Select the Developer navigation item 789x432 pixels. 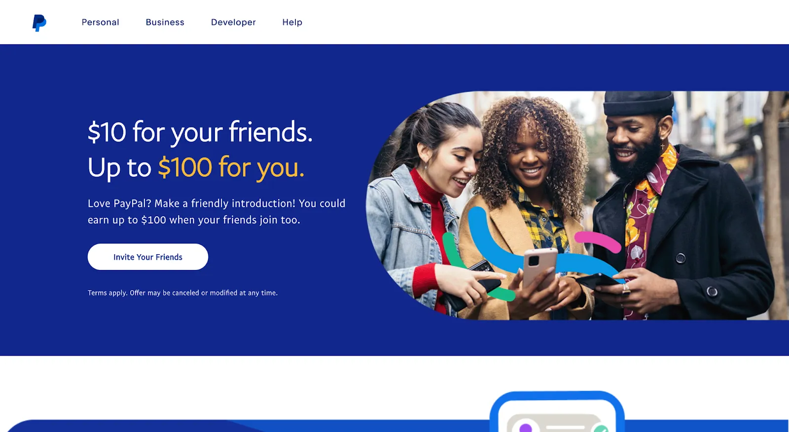click(x=233, y=22)
